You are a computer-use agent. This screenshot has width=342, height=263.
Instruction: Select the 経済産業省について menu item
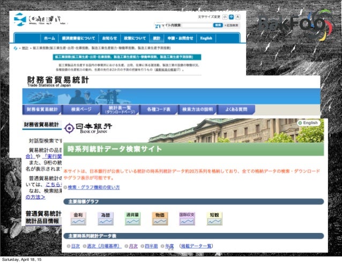(x=78, y=38)
